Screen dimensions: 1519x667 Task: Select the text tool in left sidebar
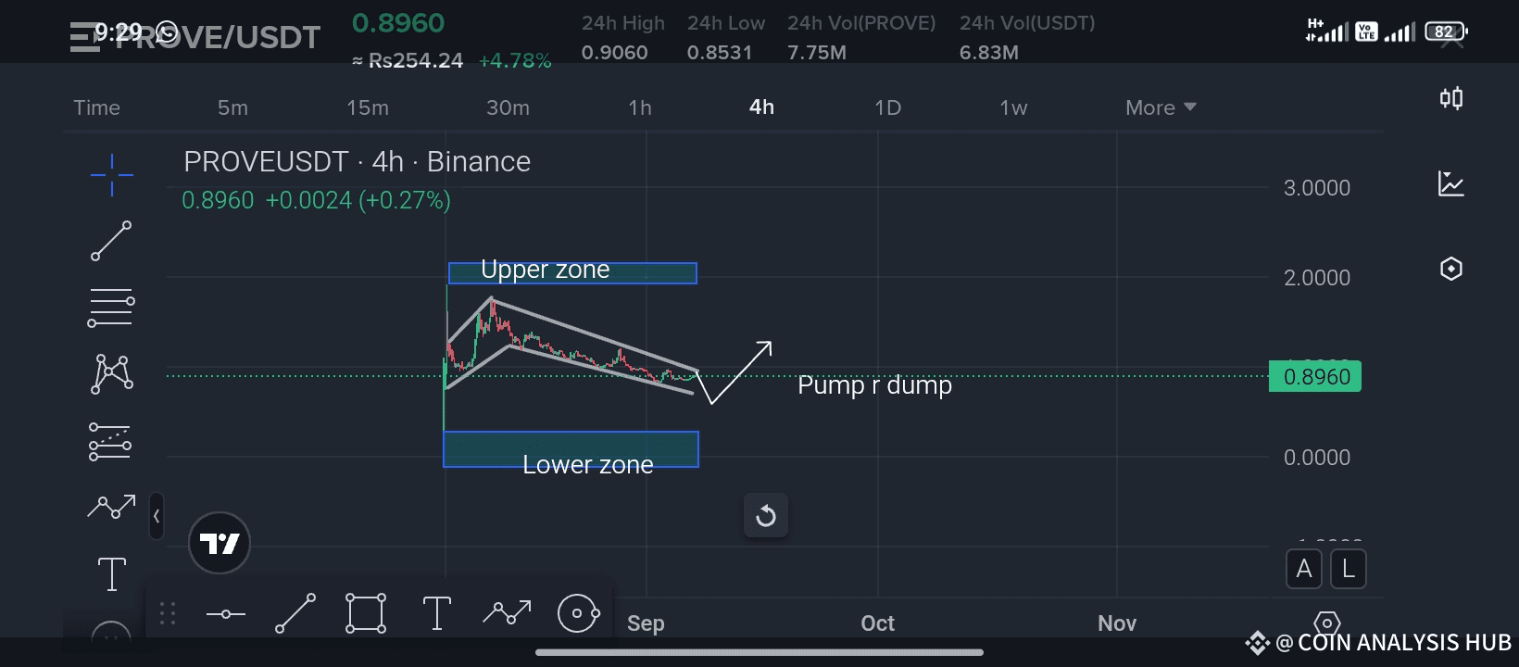[x=112, y=573]
